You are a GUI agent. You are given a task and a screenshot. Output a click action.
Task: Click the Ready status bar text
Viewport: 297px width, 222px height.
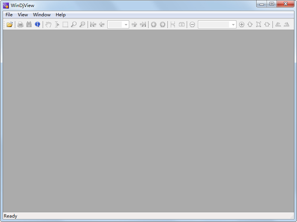tap(10, 216)
